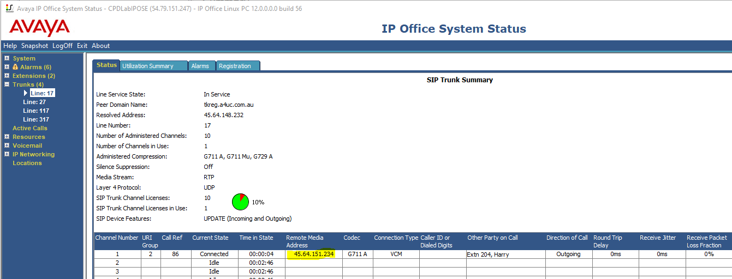The image size is (732, 279).
Task: Select Line: 17 in trunks tree
Action: point(42,93)
